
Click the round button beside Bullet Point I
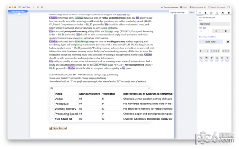tap(228, 41)
